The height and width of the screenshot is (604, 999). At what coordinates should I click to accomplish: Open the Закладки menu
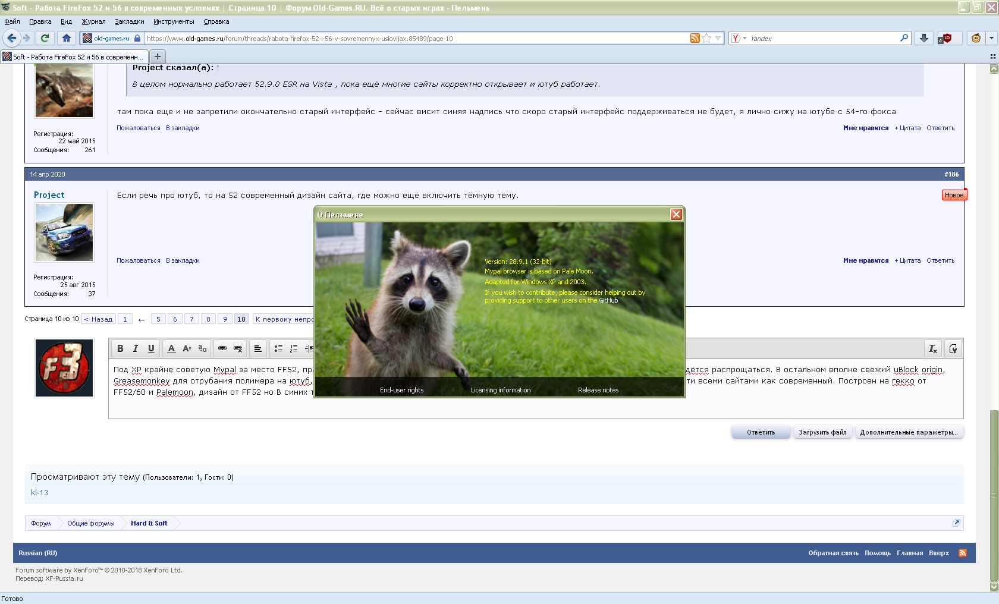point(129,21)
